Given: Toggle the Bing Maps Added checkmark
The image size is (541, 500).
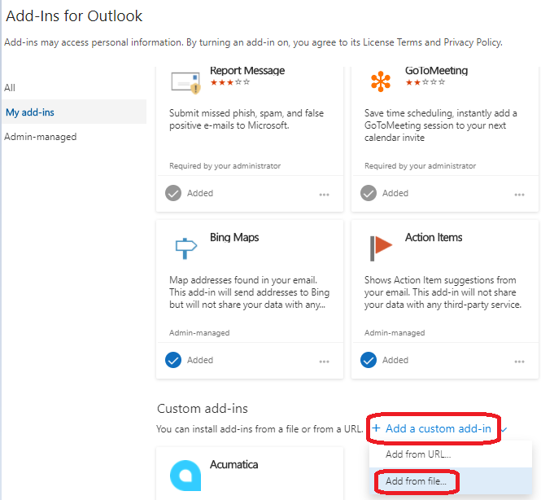Looking at the screenshot, I should [x=173, y=360].
